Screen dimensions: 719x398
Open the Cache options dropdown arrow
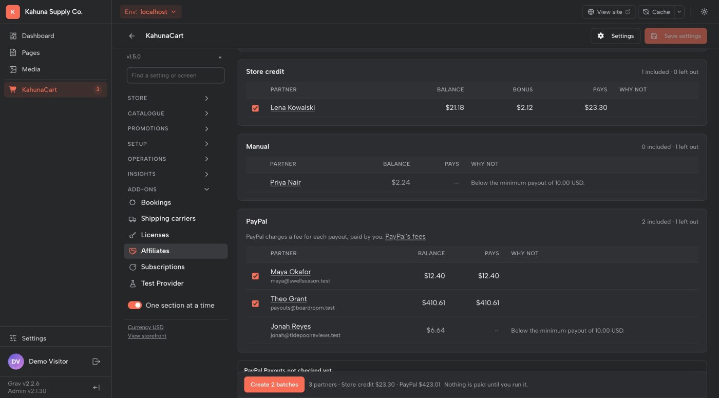[679, 12]
